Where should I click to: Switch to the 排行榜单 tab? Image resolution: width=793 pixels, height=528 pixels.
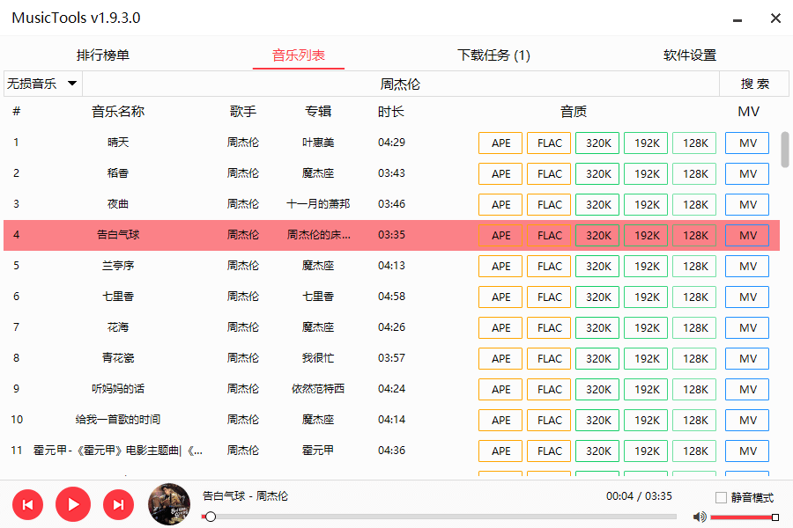(103, 55)
